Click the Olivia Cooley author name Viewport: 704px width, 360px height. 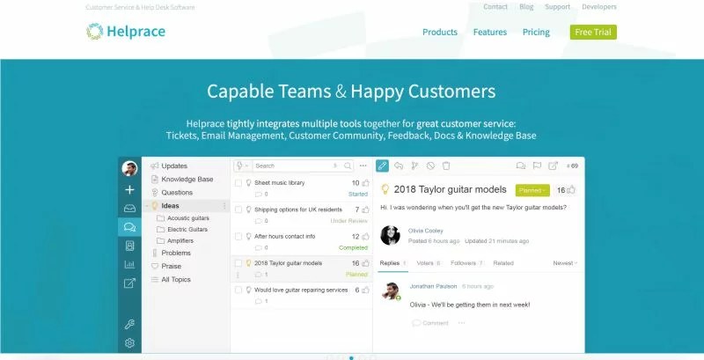click(x=426, y=231)
